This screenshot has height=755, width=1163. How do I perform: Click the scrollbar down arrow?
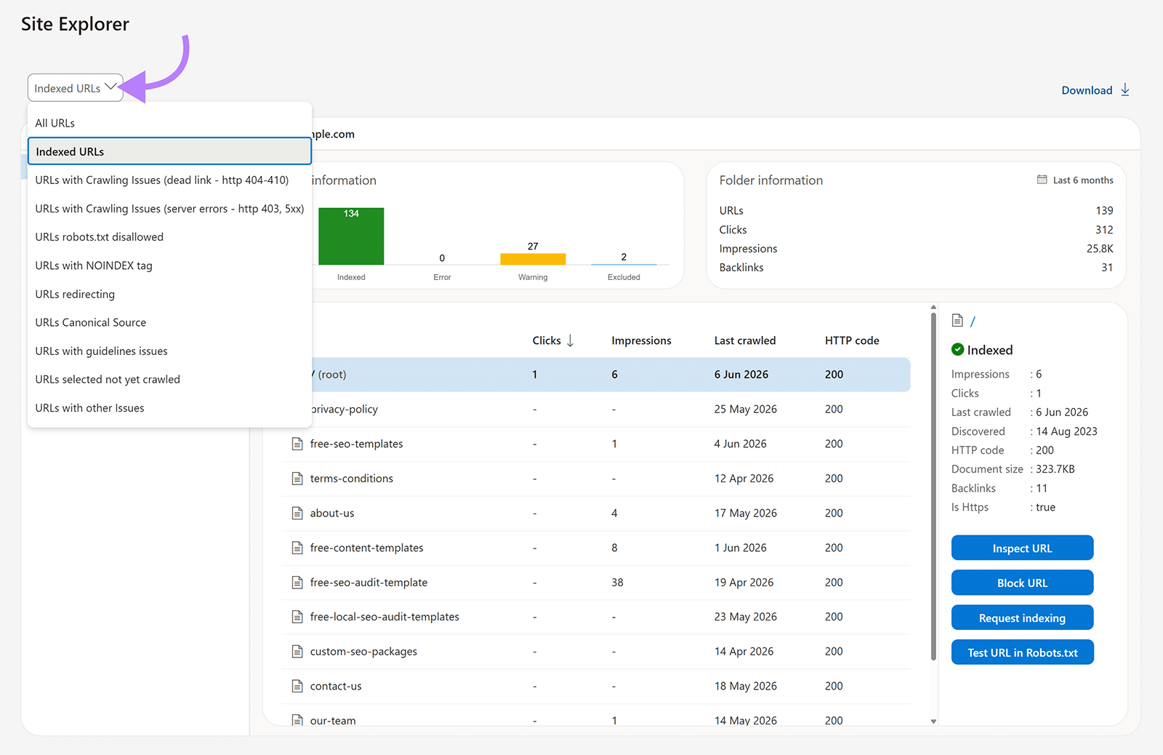tap(933, 722)
